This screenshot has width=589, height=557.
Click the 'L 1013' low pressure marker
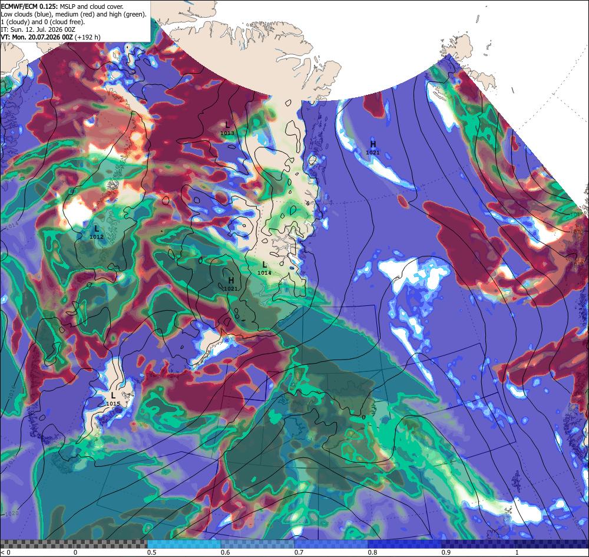pos(227,128)
